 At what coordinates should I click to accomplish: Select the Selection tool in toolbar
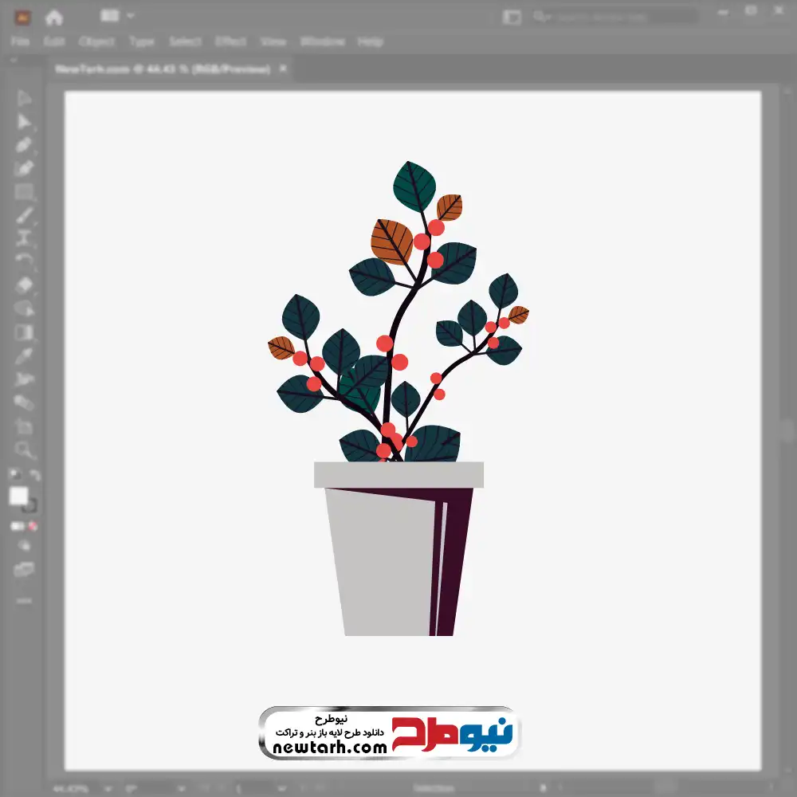click(24, 99)
